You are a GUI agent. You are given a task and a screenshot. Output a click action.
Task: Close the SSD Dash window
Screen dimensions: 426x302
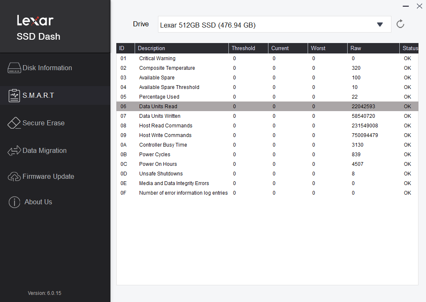click(x=419, y=6)
